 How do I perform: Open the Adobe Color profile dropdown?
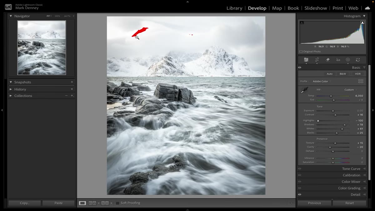point(322,81)
